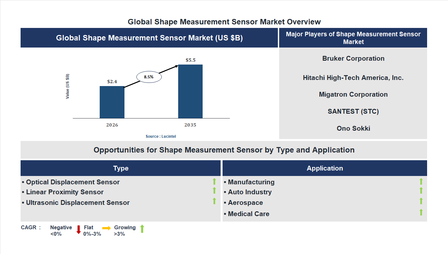Screen dimensions: 448x254
Task: Select the Type section header
Action: click(121, 168)
